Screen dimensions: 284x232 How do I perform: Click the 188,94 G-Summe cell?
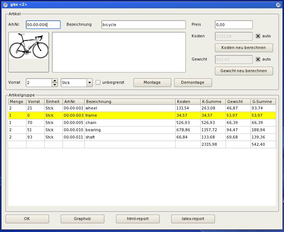263,130
